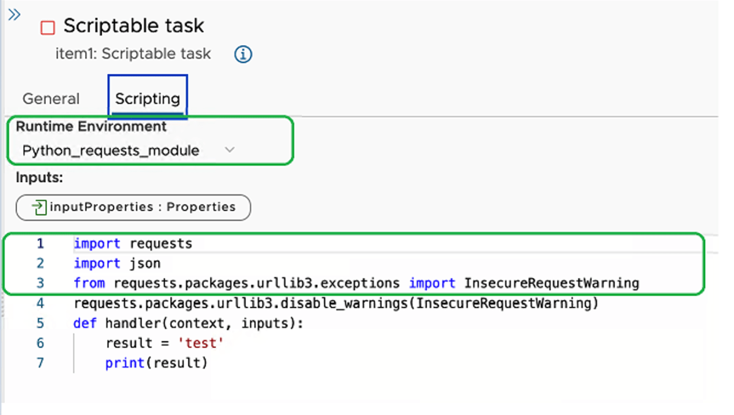Image resolution: width=734 pixels, height=415 pixels.
Task: Click the green input arrow on inputProperties chip
Action: pyautogui.click(x=36, y=207)
